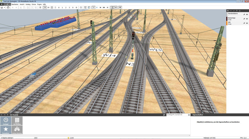Open the Verlauf catalog tile

click(x=6, y=121)
